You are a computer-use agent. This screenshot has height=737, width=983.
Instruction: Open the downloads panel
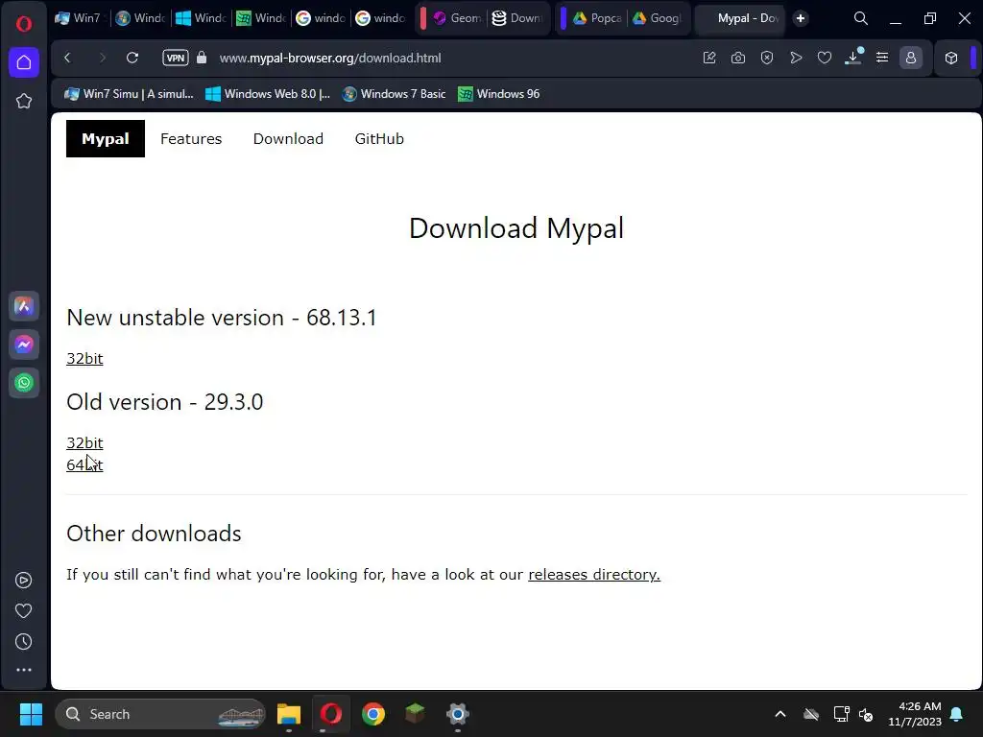click(x=853, y=58)
